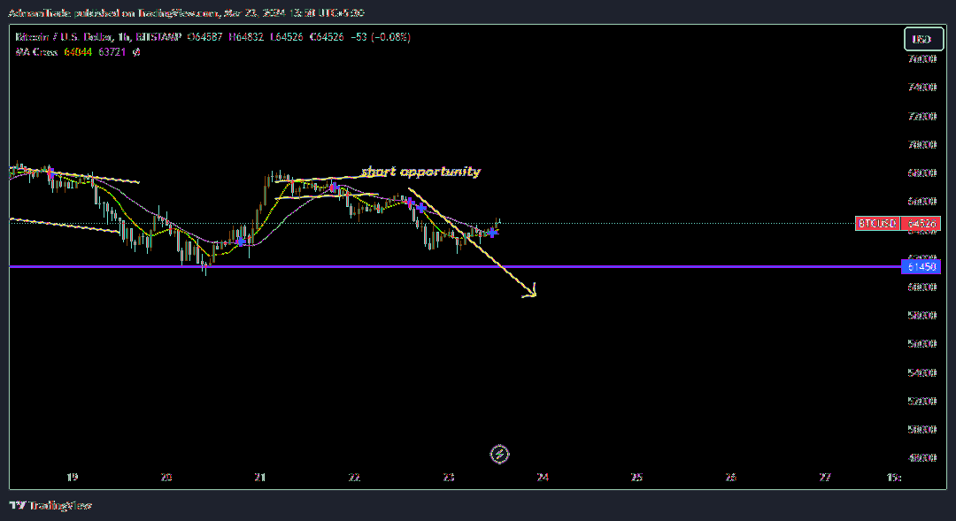Click the 72000 price axis label
The height and width of the screenshot is (521, 956).
coord(922,116)
